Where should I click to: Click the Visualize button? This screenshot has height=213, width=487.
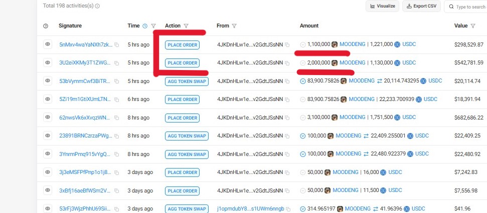382,6
